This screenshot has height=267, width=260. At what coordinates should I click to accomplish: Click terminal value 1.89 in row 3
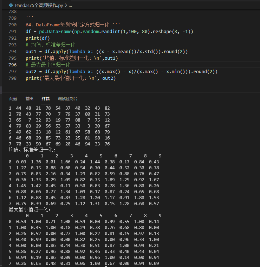[x=110, y=180]
